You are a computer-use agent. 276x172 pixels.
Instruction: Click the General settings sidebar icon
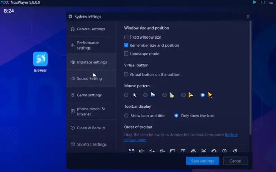click(72, 29)
